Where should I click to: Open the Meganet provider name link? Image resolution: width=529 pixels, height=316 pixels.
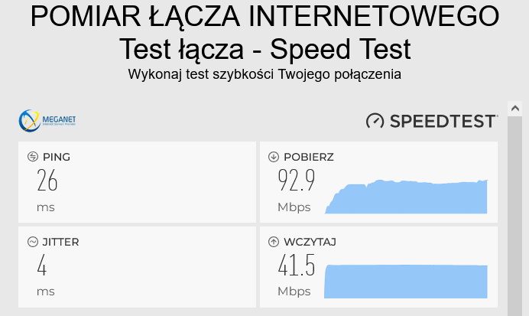coord(60,119)
